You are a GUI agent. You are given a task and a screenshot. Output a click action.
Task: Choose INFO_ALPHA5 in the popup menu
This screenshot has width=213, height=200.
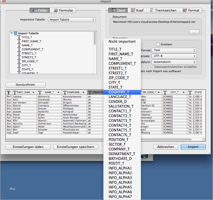pyautogui.click(x=122, y=187)
